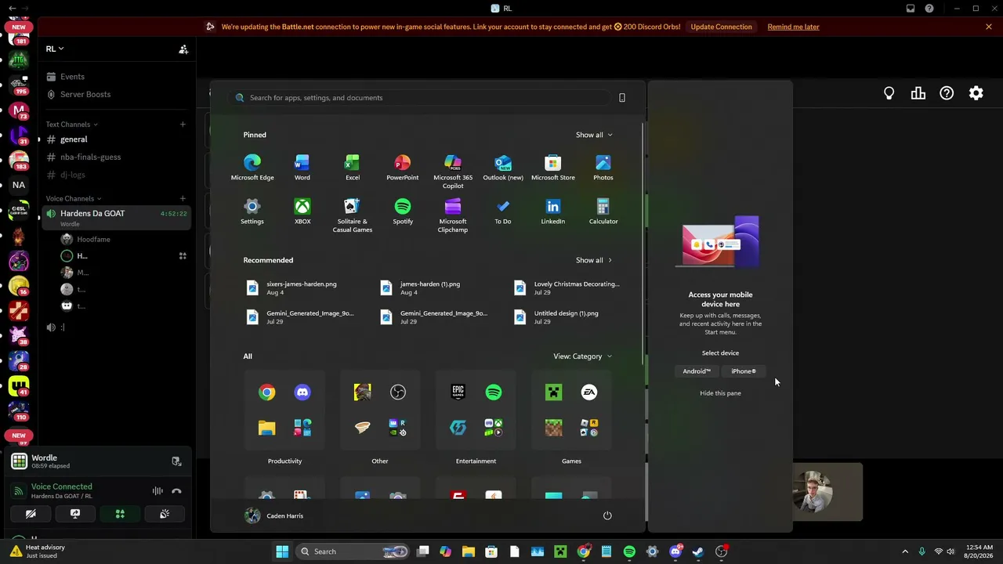Open voice noise suppression waveform icon
Viewport: 1003px width, 564px height.
point(158,491)
